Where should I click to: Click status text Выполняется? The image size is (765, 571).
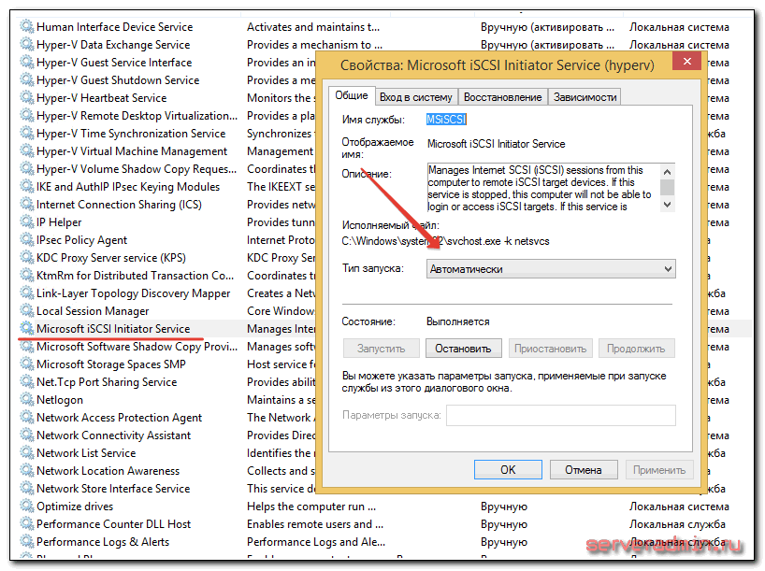tap(457, 321)
